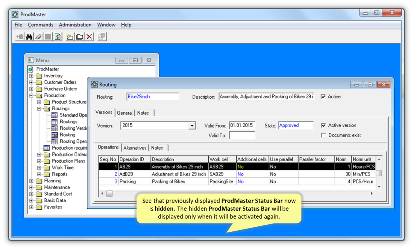The height and width of the screenshot is (249, 413).
Task: Click the green circle ProdMaster root icon
Action: (x=30, y=69)
